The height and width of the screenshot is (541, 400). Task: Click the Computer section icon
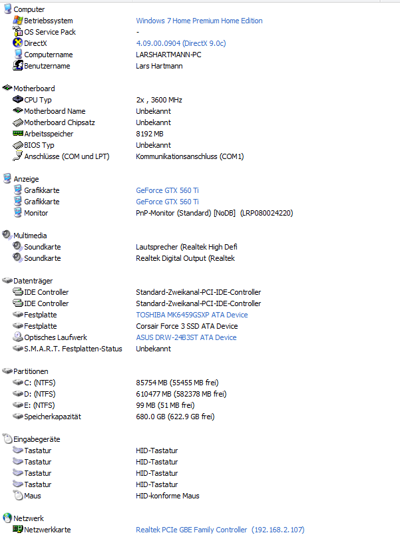click(x=7, y=9)
